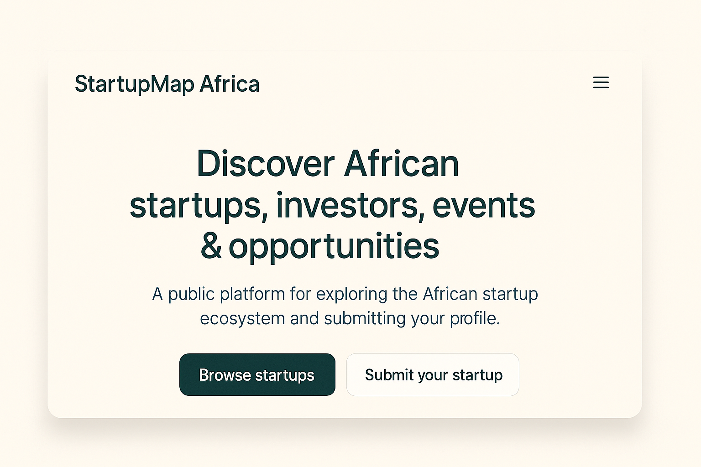Expand the site navigation via the three-line icon
The height and width of the screenshot is (467, 701).
click(x=601, y=83)
